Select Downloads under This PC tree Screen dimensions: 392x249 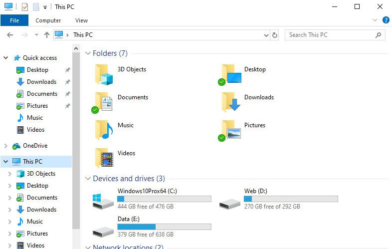click(x=41, y=210)
